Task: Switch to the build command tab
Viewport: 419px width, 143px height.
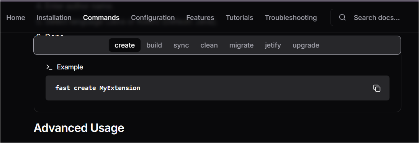Action: tap(154, 45)
